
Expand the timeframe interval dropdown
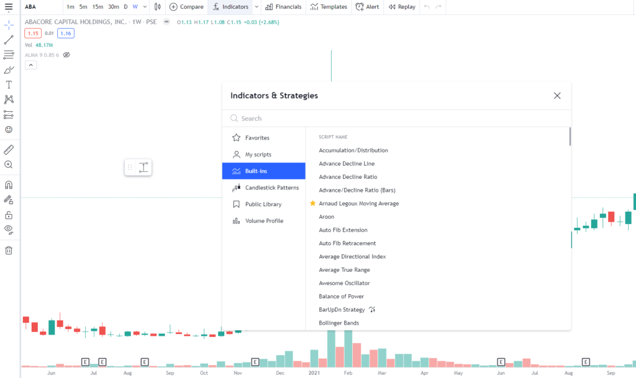click(x=145, y=7)
